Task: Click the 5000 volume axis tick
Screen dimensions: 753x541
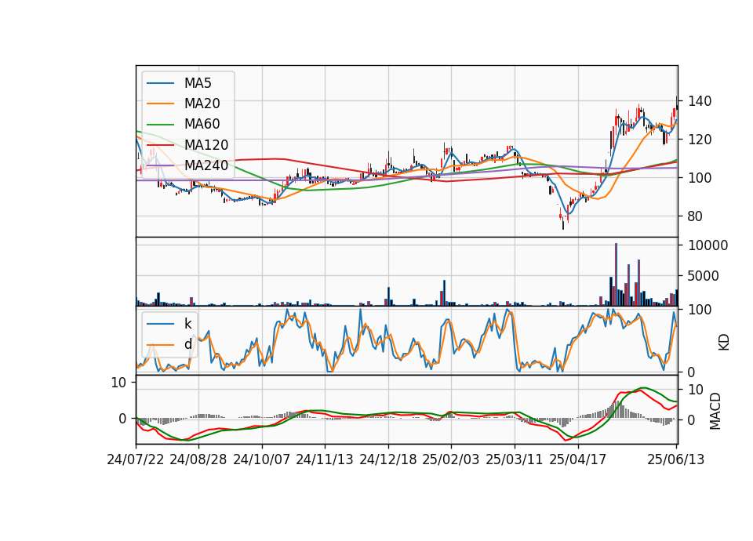Action: (x=704, y=276)
